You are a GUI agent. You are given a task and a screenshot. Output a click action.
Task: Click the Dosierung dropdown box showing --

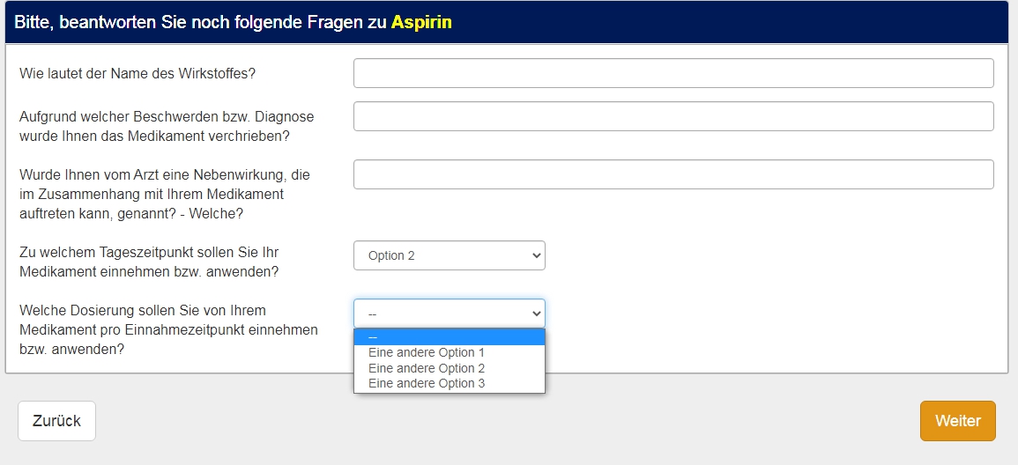coord(450,314)
